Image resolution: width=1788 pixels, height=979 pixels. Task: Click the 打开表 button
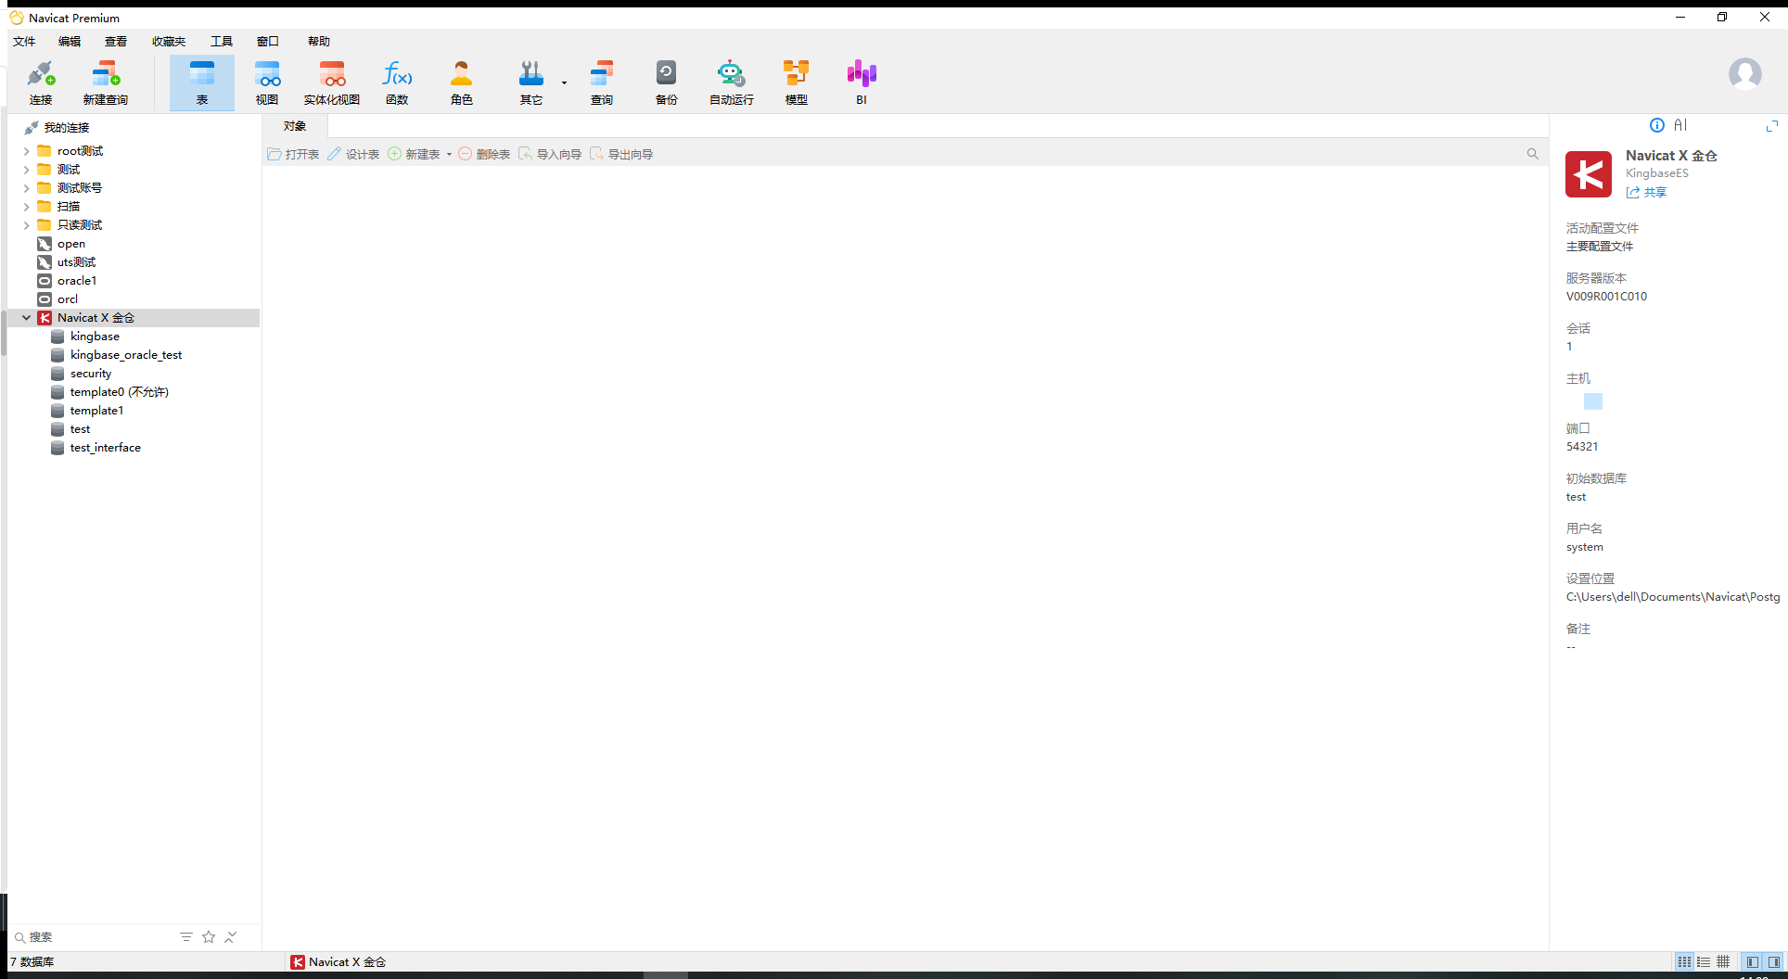point(293,154)
